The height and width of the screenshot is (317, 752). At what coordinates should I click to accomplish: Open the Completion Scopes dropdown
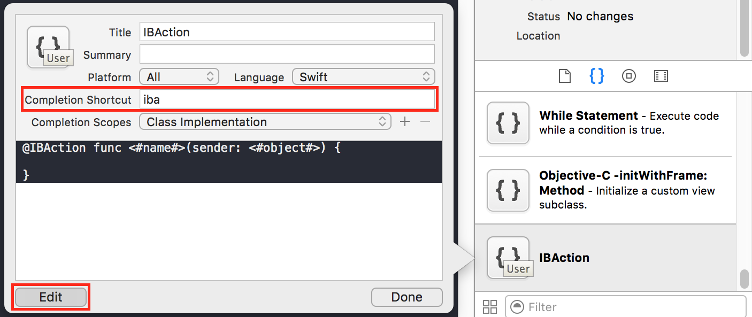pyautogui.click(x=265, y=122)
